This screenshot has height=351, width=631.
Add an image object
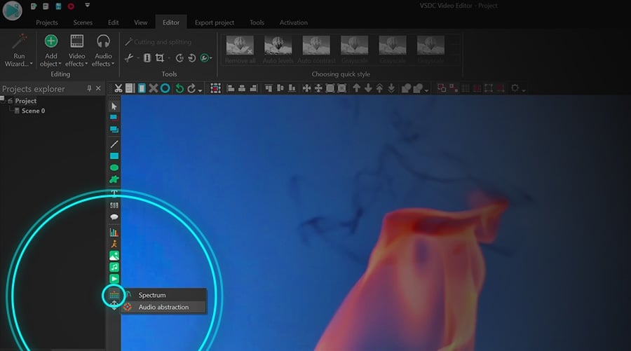click(114, 256)
